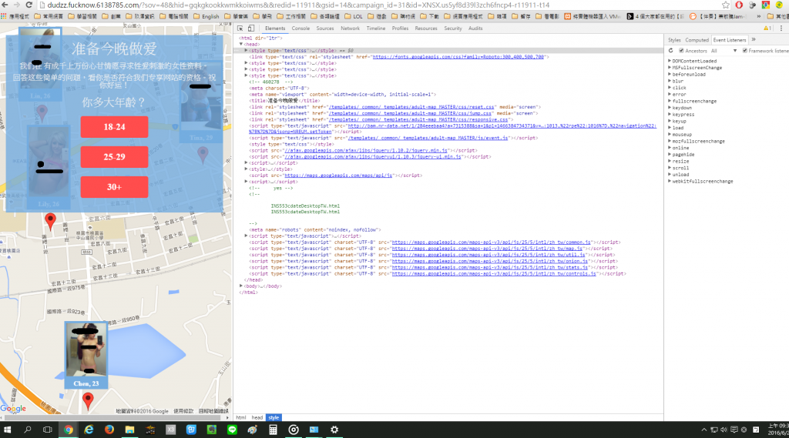Toggle the Ancestors checkbox
The width and height of the screenshot is (789, 438).
click(681, 51)
